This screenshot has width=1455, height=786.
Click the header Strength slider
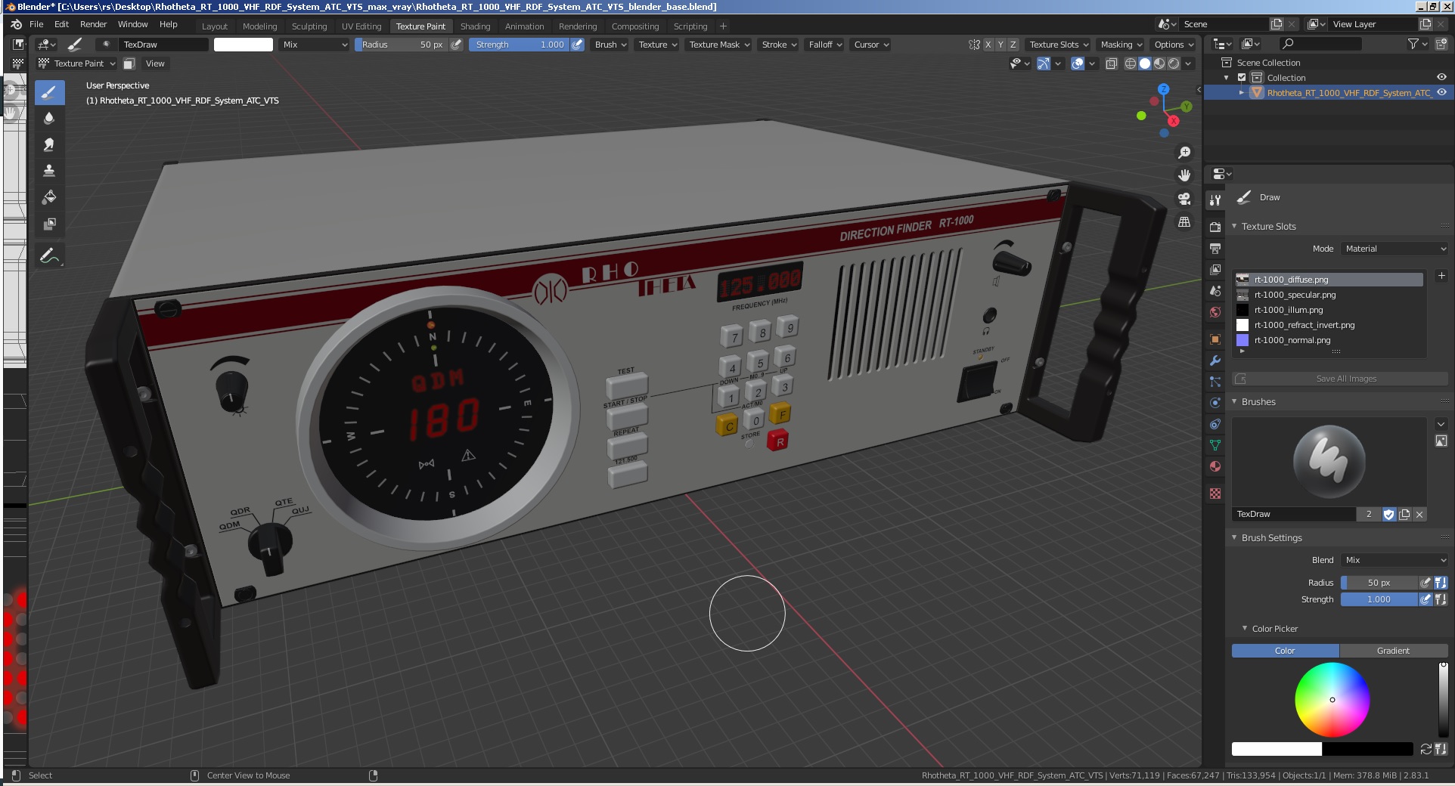(x=520, y=45)
